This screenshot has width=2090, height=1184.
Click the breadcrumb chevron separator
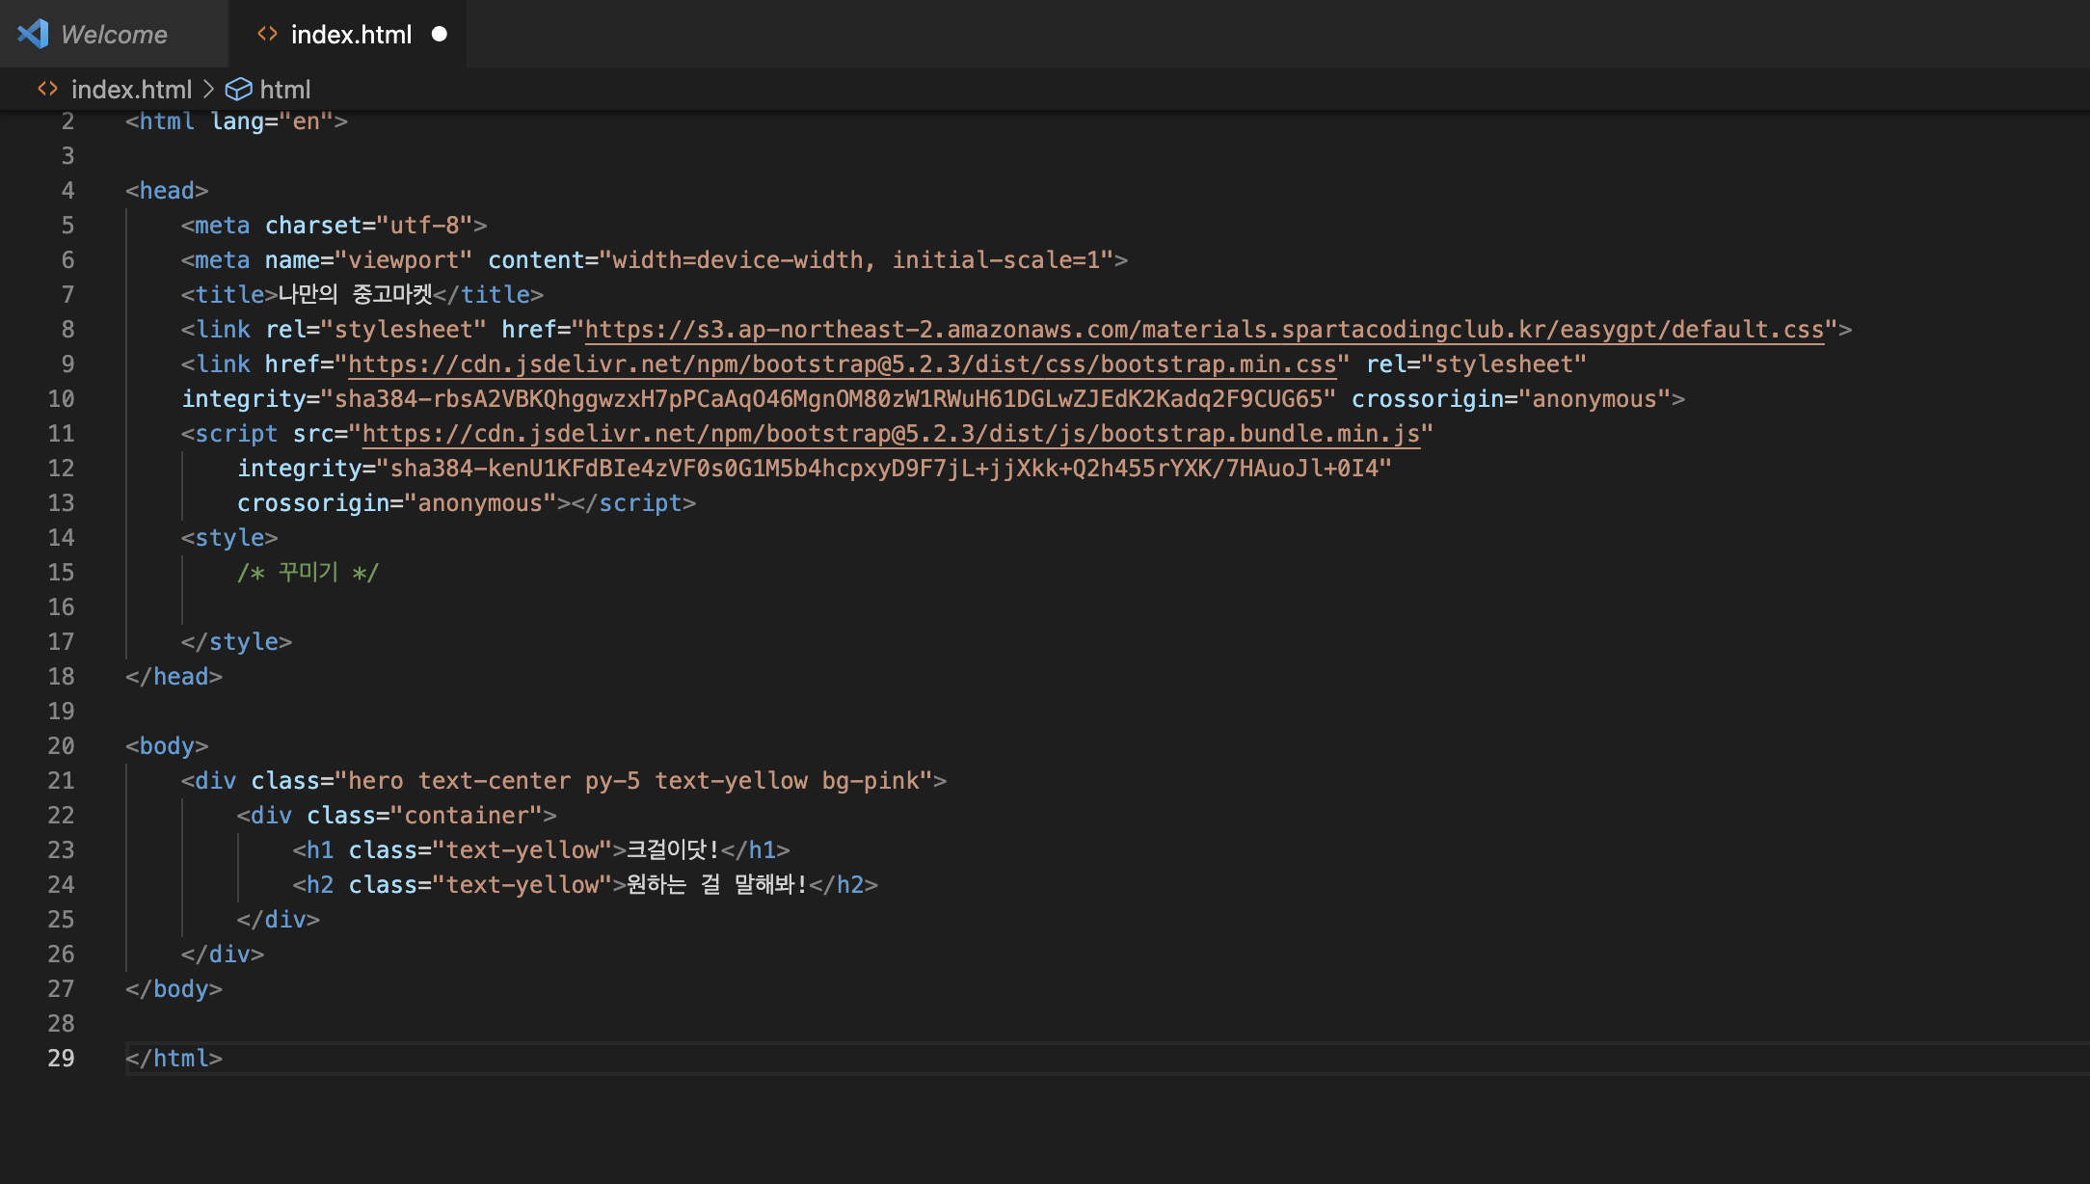(208, 90)
